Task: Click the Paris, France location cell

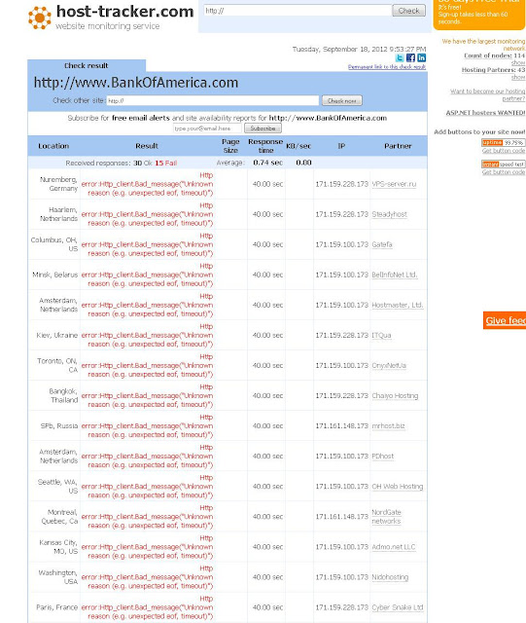Action: click(x=56, y=607)
